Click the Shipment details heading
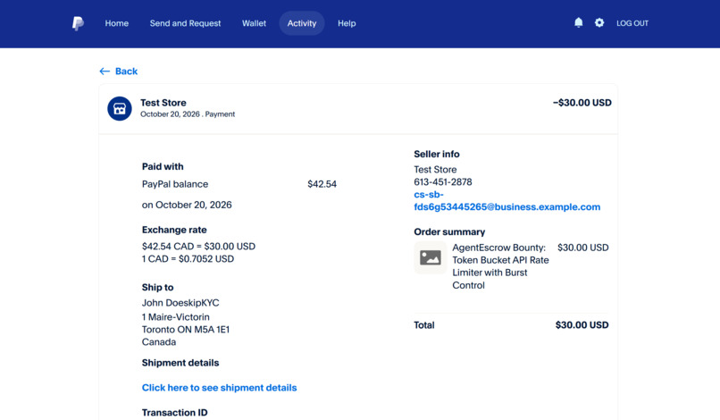The height and width of the screenshot is (420, 720). pos(180,363)
